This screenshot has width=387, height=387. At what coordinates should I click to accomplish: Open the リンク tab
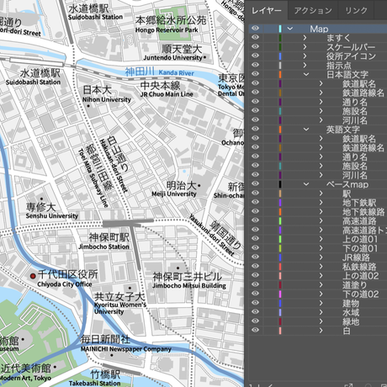click(x=356, y=11)
